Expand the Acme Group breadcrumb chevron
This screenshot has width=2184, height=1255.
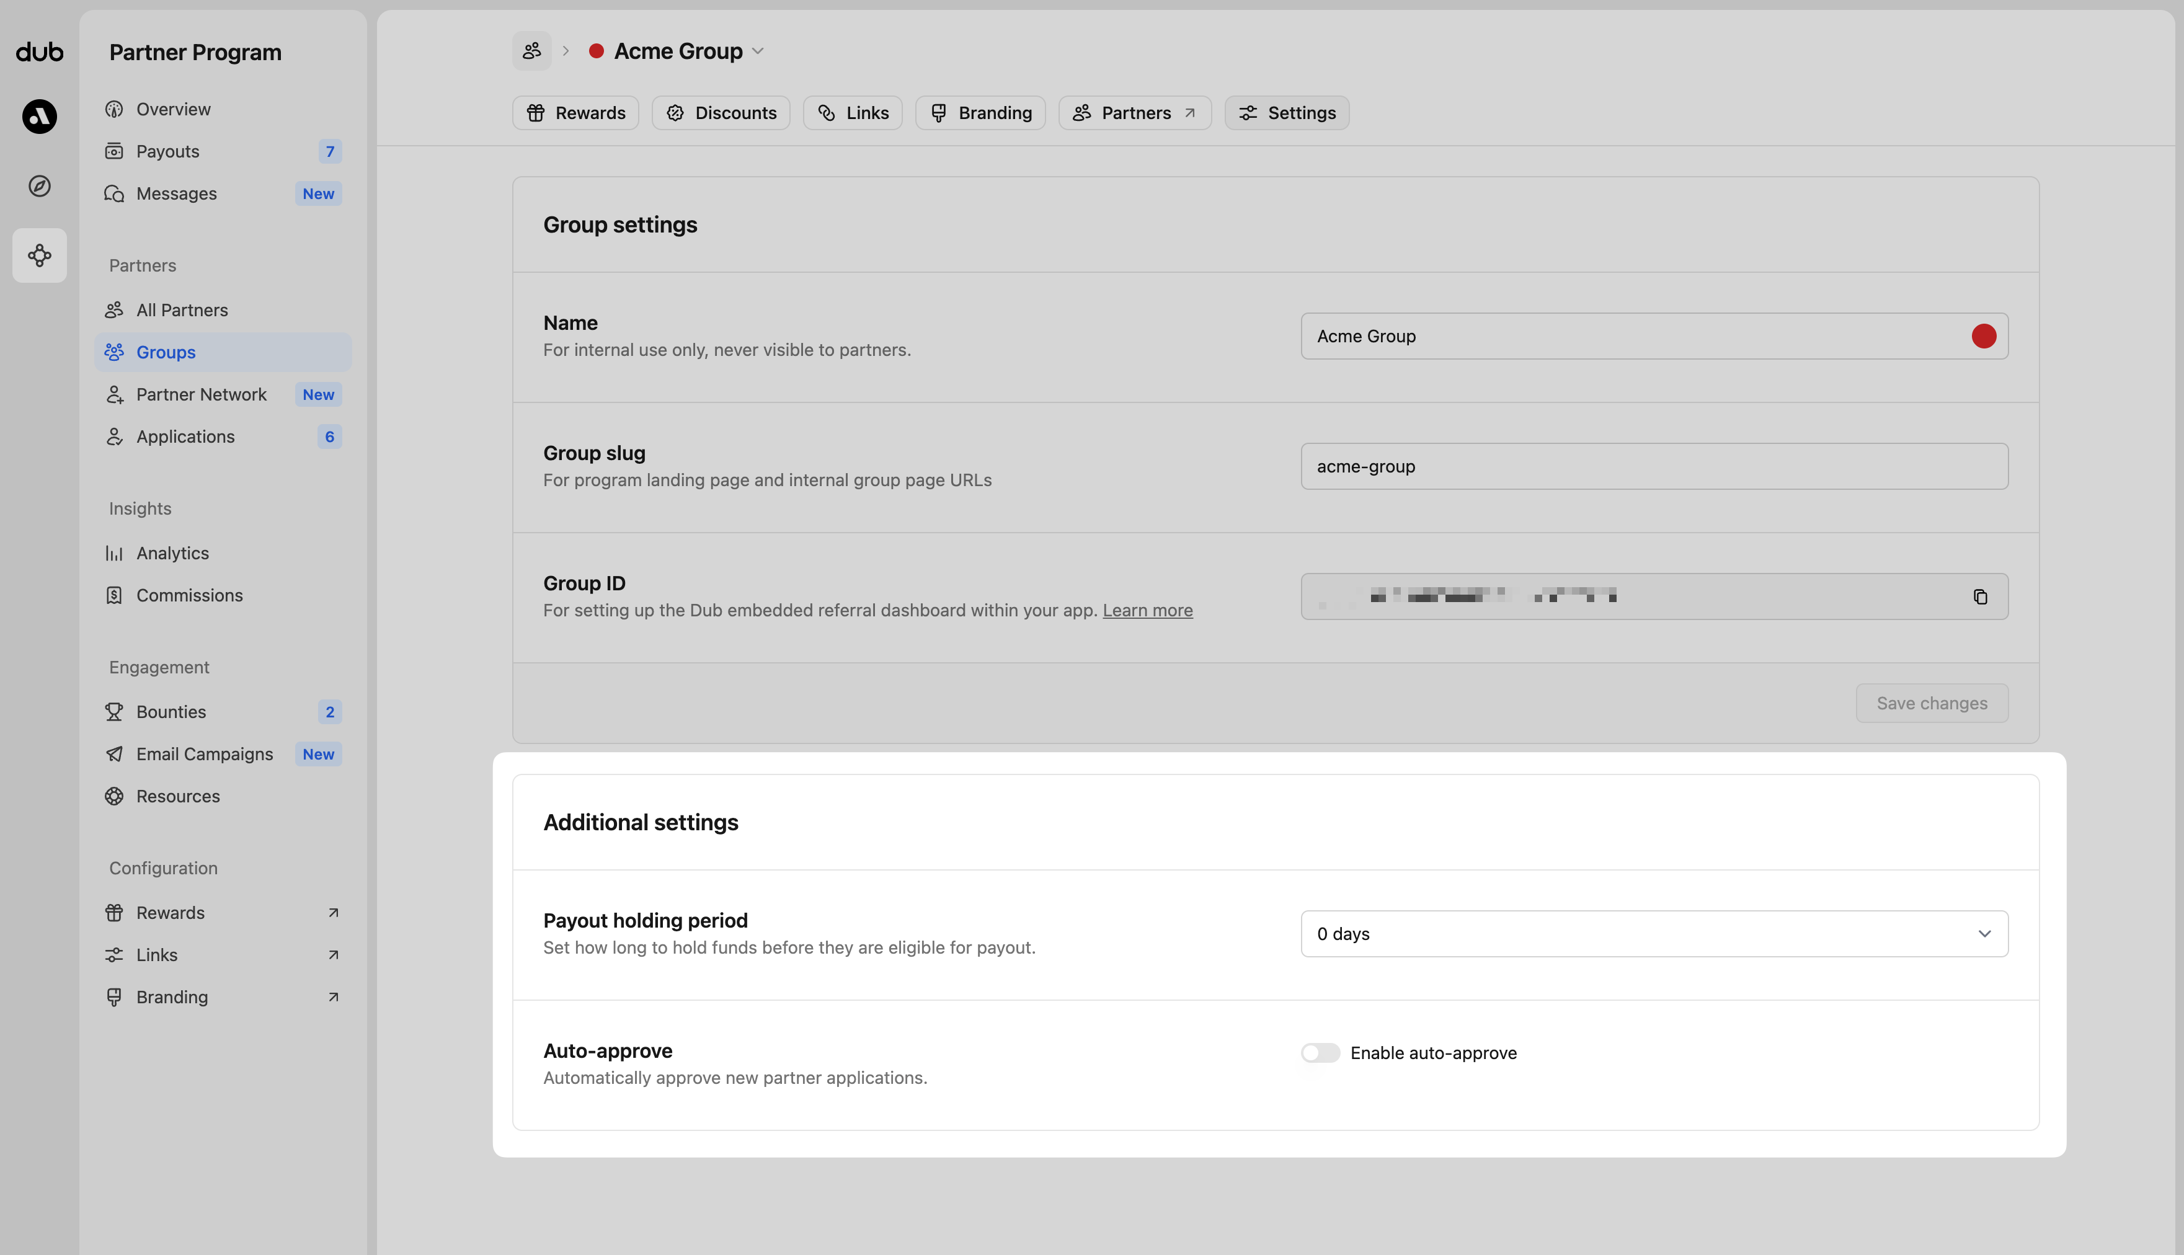point(758,51)
